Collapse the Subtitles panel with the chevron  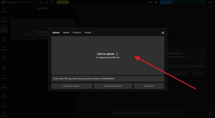75,8
